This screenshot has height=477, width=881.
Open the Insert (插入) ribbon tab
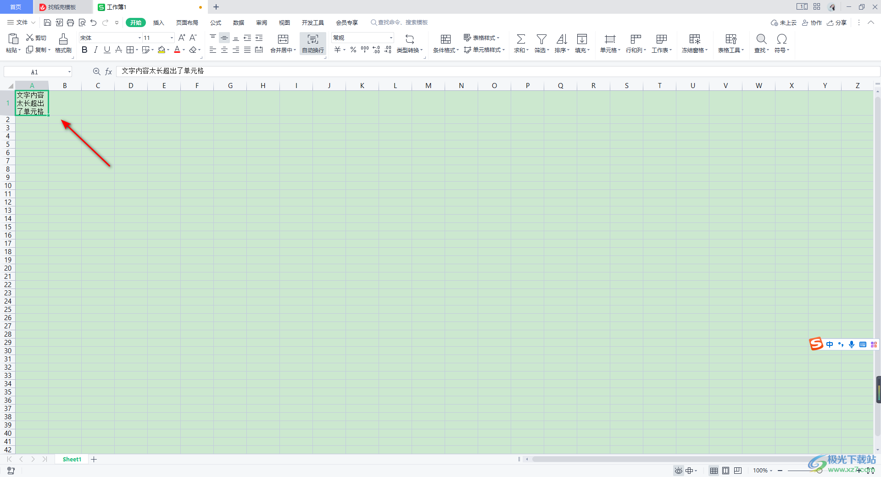[158, 22]
